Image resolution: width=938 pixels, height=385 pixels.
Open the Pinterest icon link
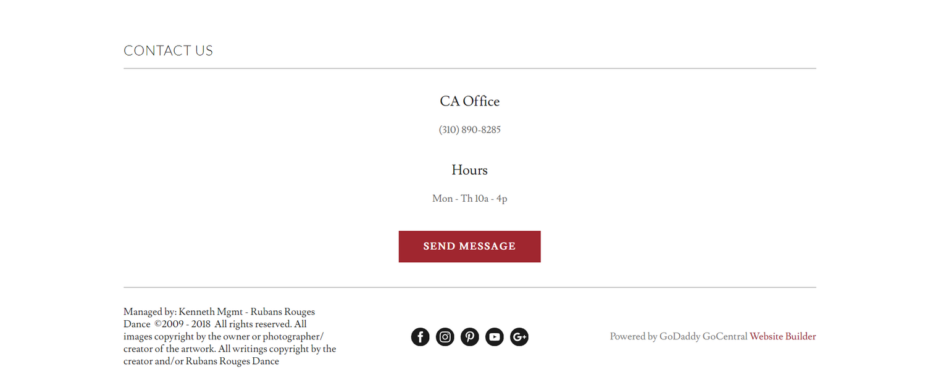pyautogui.click(x=469, y=337)
